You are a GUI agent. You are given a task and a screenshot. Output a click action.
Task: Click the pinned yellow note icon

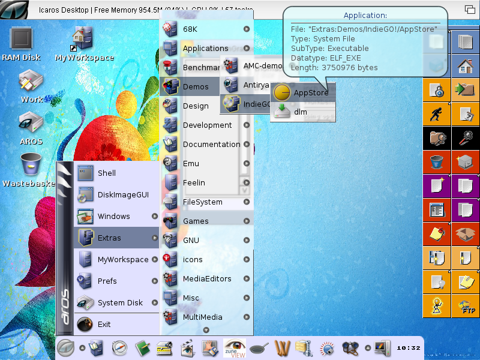point(437,234)
